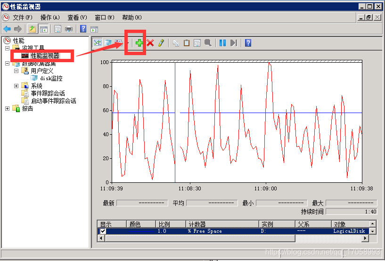Select 用户定义 folder in tree
Viewport: 385px width, 261px height.
click(42, 71)
